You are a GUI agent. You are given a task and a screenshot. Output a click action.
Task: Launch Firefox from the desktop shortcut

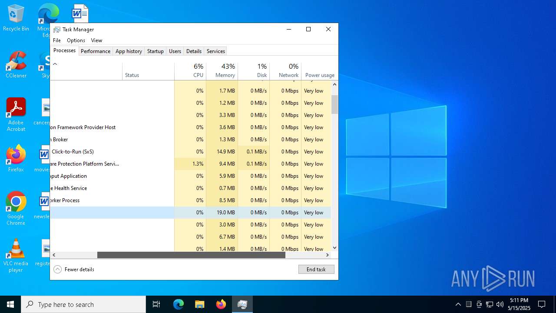click(x=16, y=159)
